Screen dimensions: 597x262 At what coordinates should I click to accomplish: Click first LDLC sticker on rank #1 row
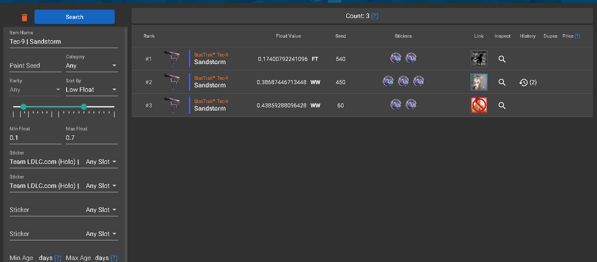(x=396, y=58)
